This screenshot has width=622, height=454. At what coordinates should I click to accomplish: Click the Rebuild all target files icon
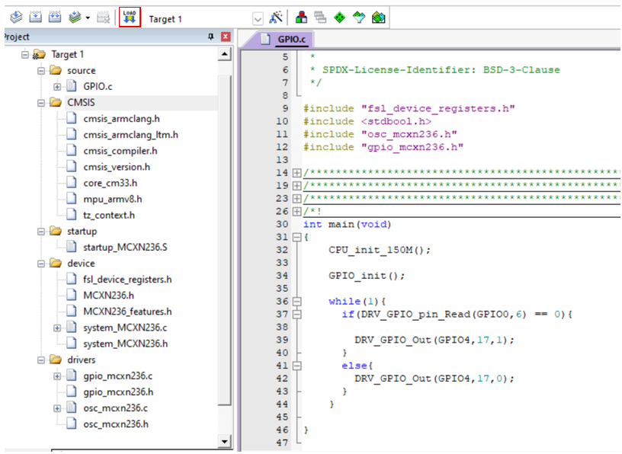pos(54,18)
